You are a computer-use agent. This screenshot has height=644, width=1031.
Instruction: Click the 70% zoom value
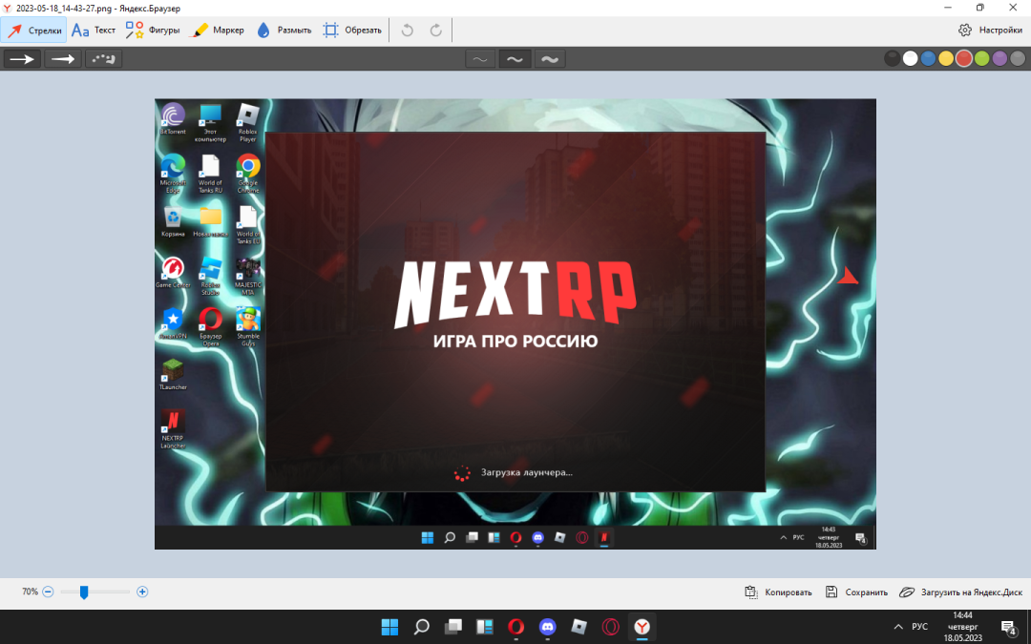coord(31,592)
